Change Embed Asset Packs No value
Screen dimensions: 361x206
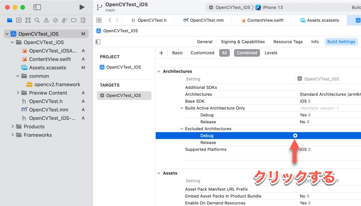[x=304, y=196]
